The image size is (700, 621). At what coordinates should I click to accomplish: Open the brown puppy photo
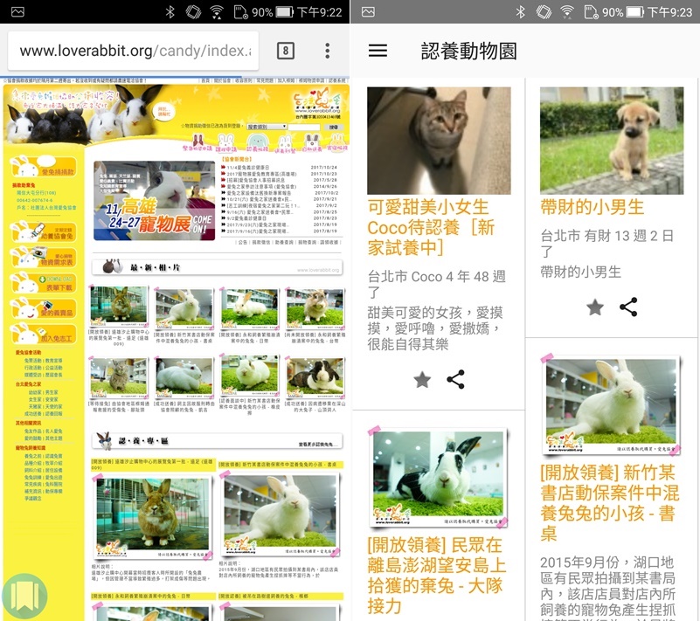[612, 141]
